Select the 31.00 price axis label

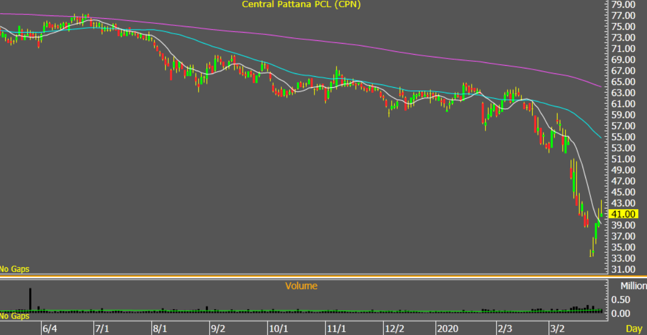point(623,269)
